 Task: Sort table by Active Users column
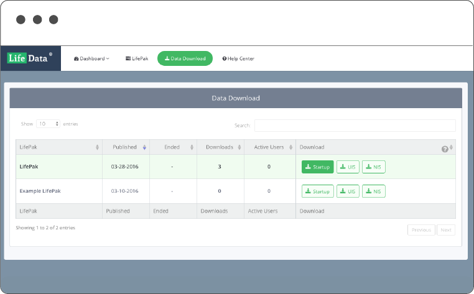click(270, 147)
